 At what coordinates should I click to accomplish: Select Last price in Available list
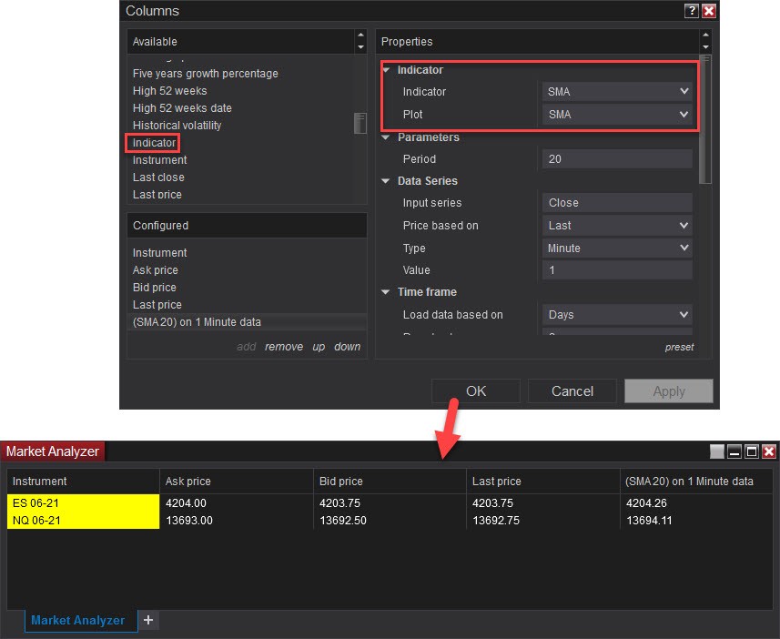[x=157, y=195]
